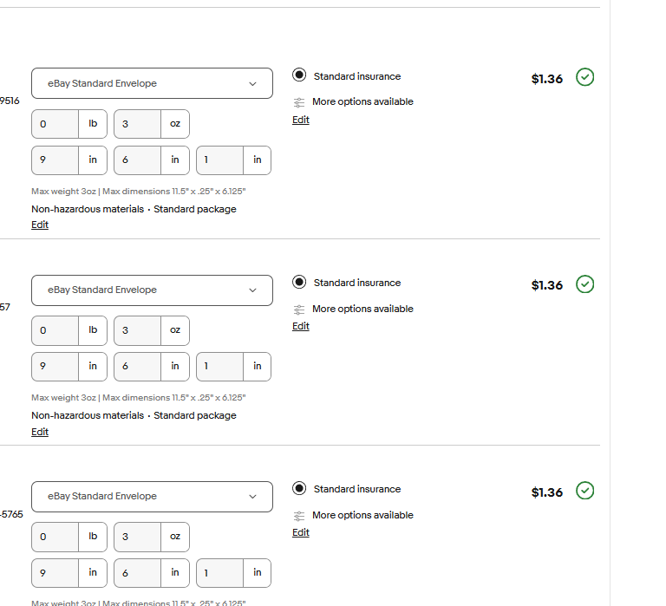This screenshot has width=666, height=606.
Task: Click Standard package text in the 9516 row
Action: coord(195,209)
